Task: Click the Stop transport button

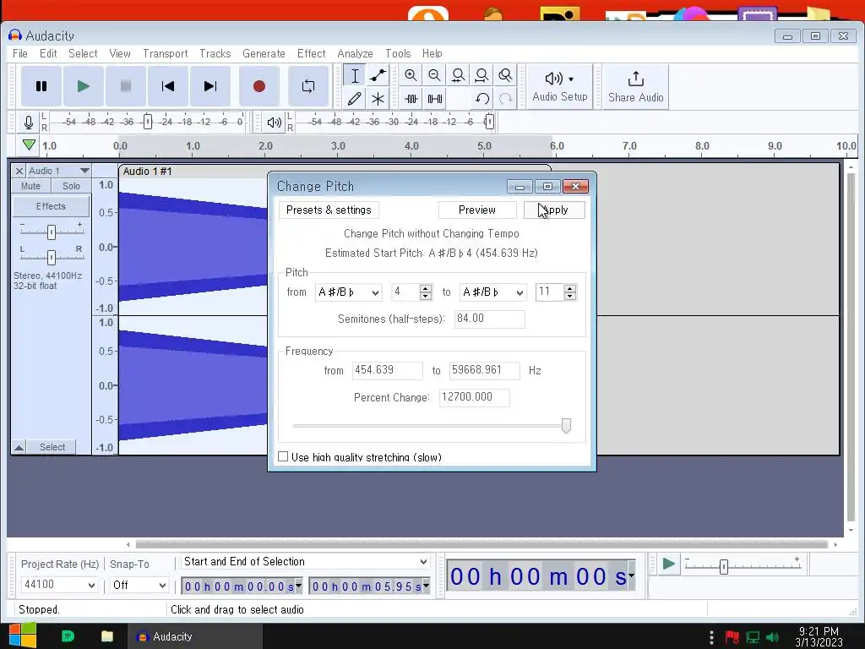Action: [x=126, y=86]
